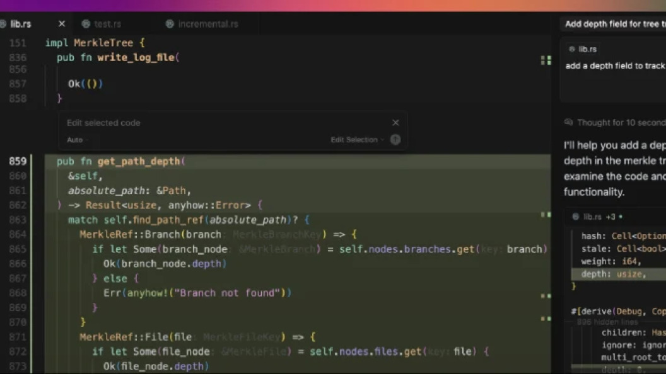This screenshot has height=374, width=666.
Task: Click line number 859 in the gutter
Action: (18, 161)
